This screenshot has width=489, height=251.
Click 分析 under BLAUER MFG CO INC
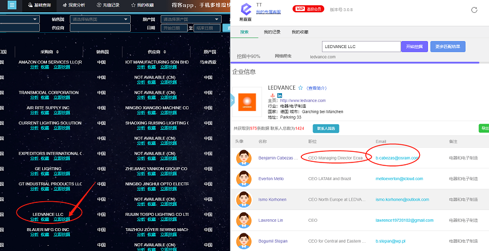coord(35,235)
